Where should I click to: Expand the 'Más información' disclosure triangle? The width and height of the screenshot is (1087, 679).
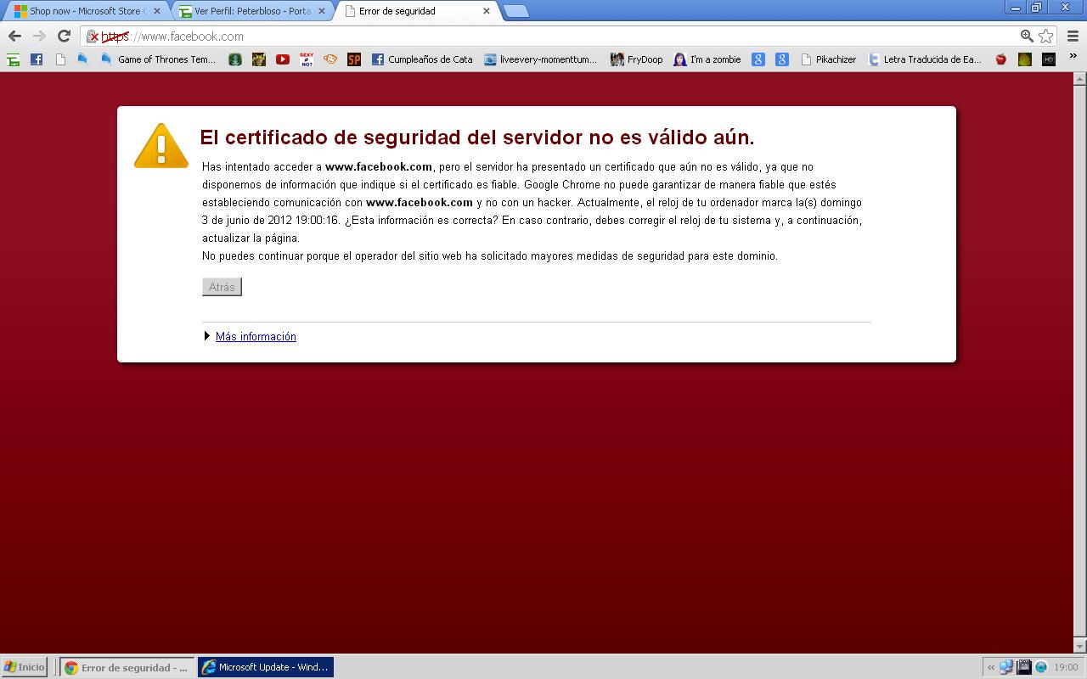pyautogui.click(x=206, y=336)
